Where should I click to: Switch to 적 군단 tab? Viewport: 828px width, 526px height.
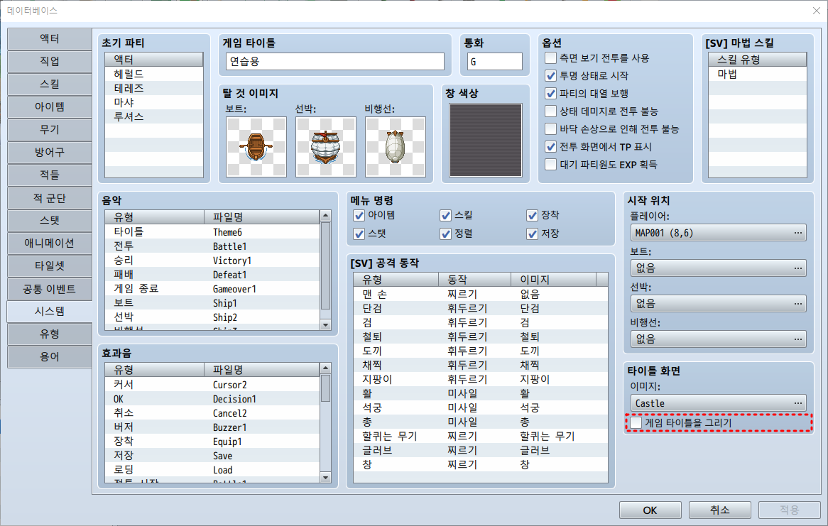(x=50, y=198)
